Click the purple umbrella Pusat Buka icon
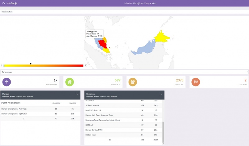This screenshot has height=146, width=249. click(7, 82)
